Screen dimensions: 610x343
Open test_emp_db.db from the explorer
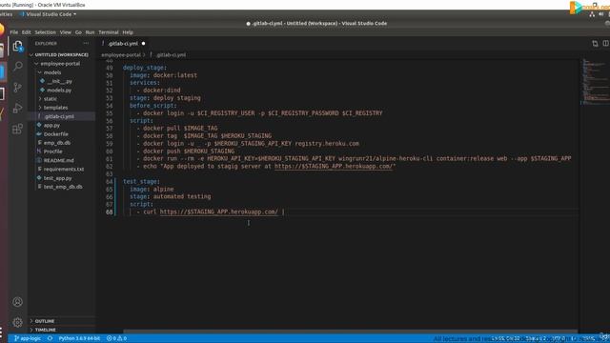click(x=63, y=187)
